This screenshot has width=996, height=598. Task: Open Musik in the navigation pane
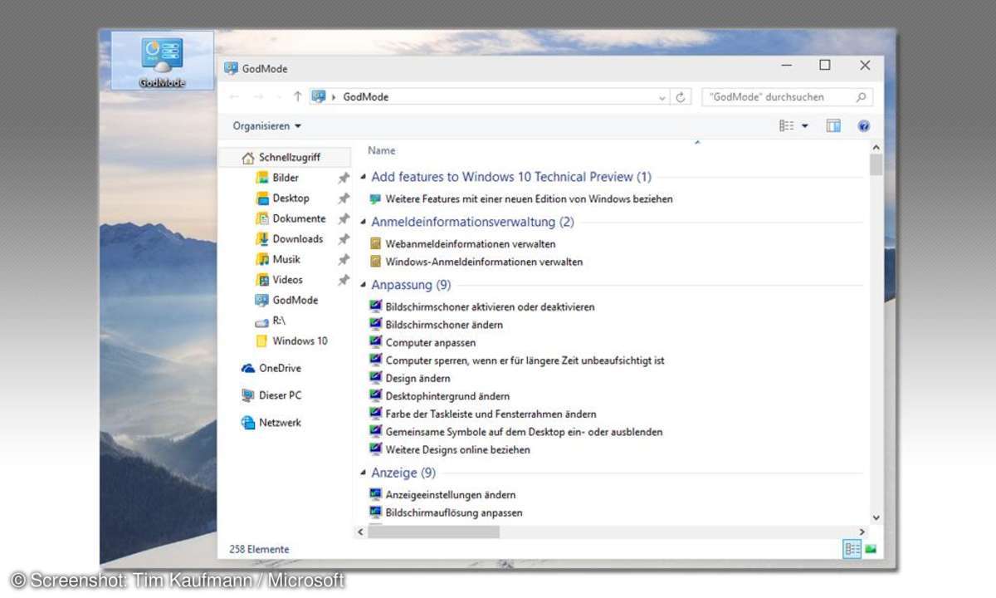[x=286, y=259]
